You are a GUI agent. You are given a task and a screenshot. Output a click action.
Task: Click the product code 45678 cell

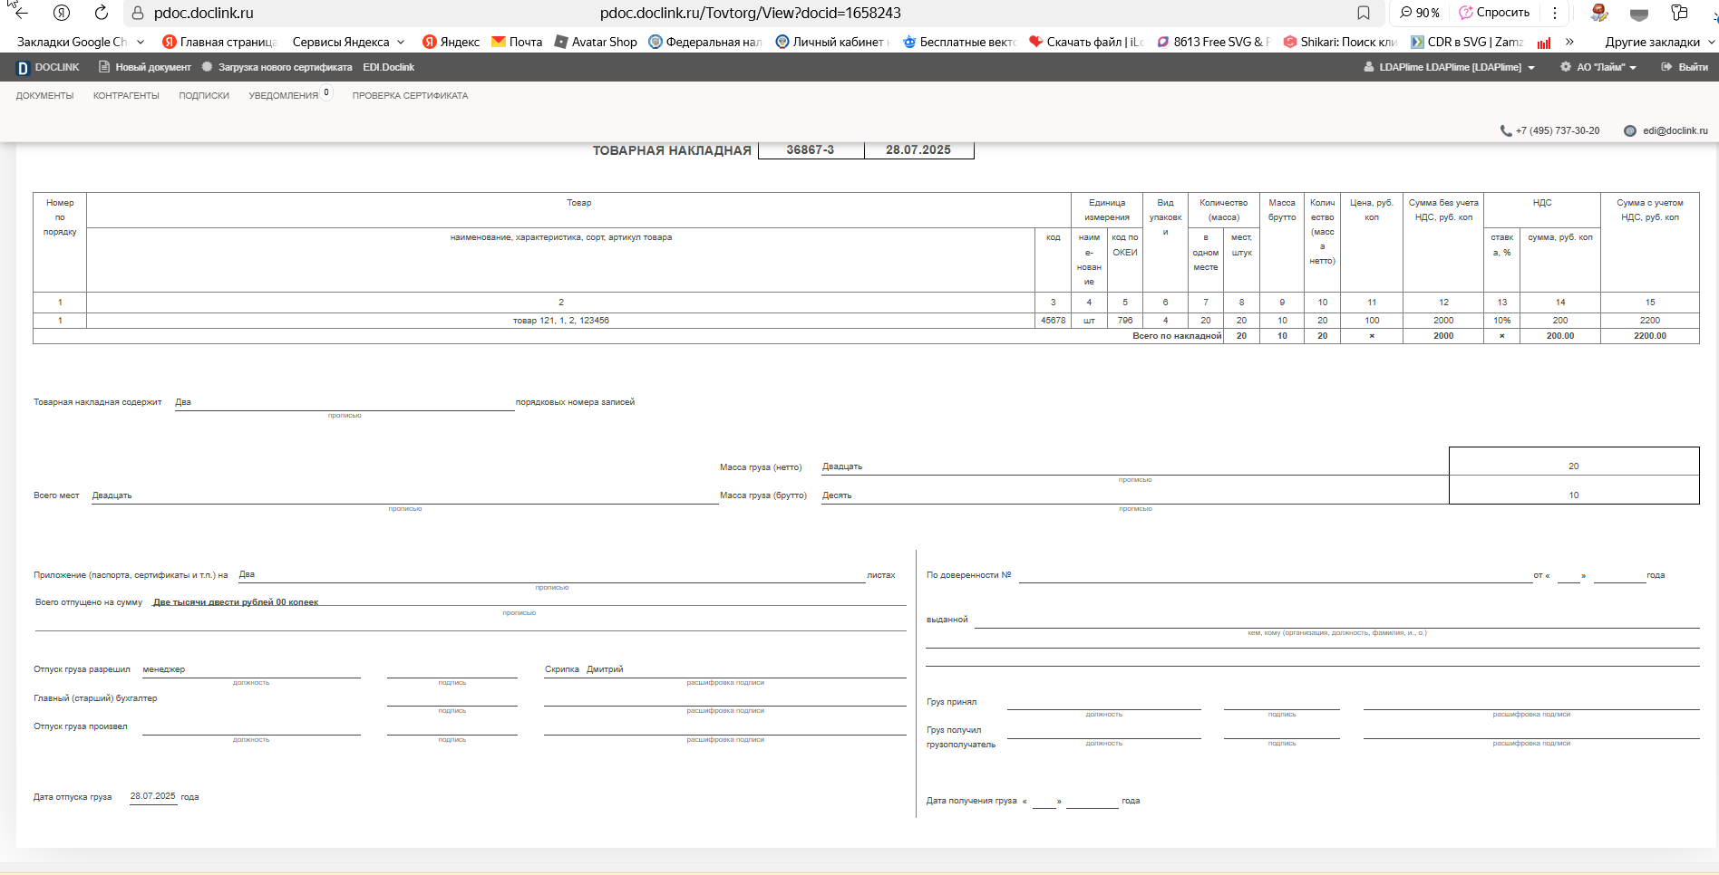click(1053, 321)
